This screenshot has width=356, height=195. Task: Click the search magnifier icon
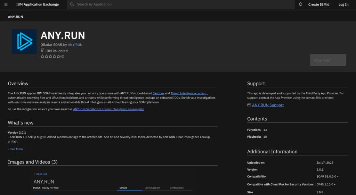(72, 5)
